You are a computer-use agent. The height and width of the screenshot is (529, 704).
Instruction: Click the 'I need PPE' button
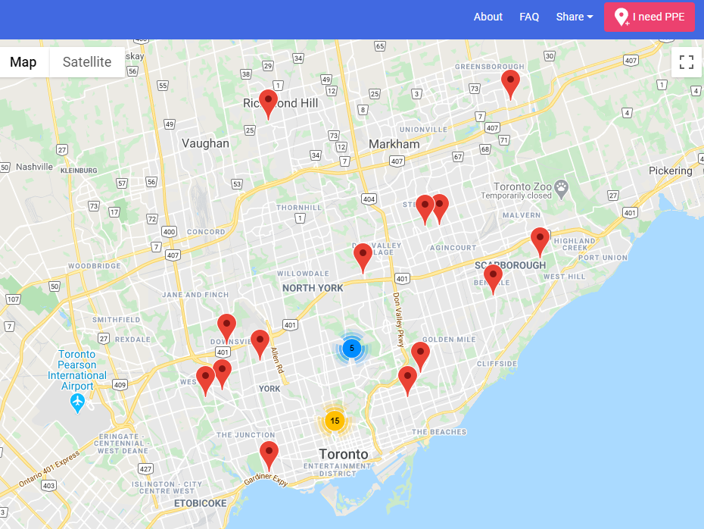649,17
